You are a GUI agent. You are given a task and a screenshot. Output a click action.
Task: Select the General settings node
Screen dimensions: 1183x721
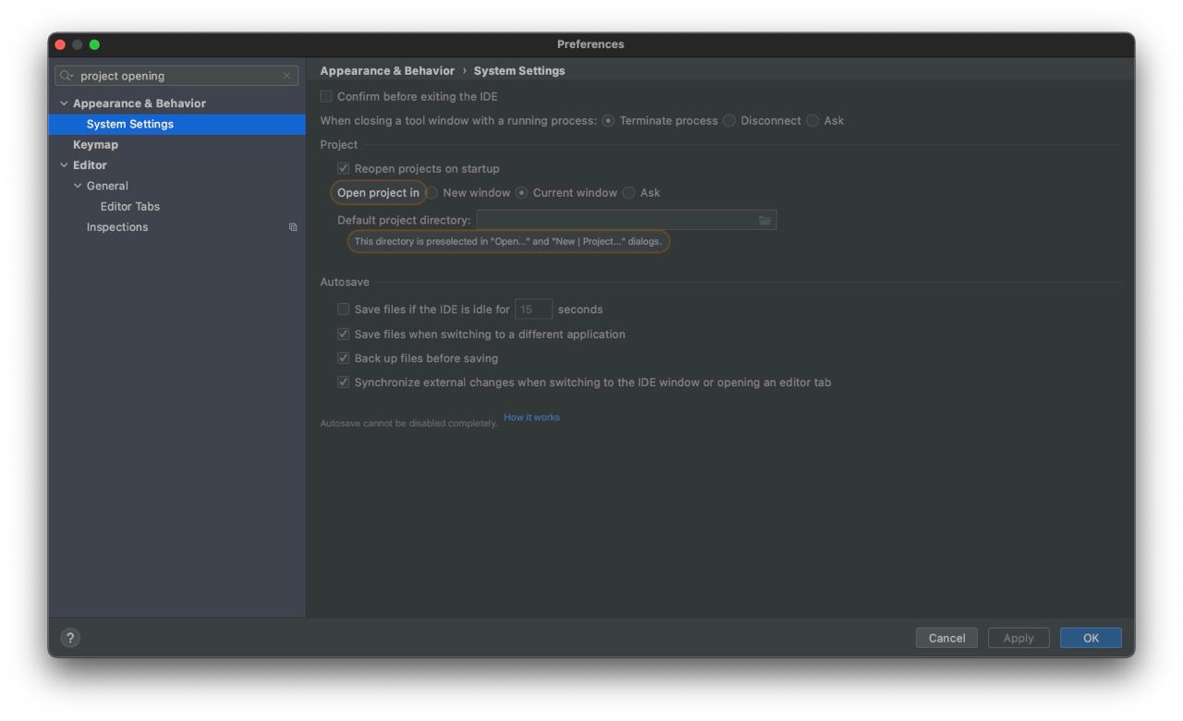107,186
